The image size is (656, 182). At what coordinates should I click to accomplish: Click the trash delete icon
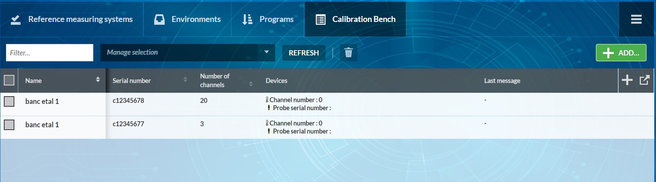[x=348, y=53]
